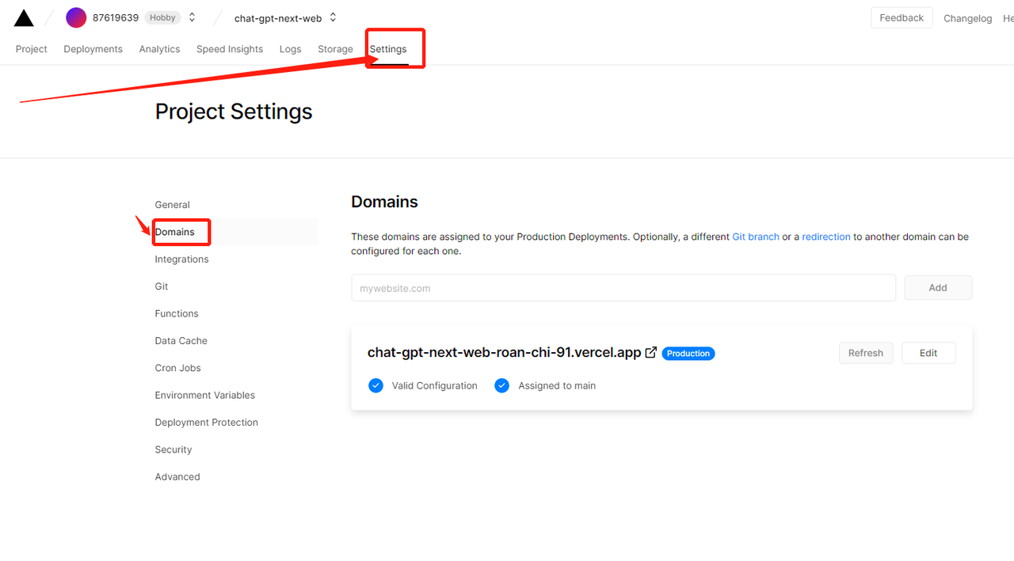1014x561 pixels.
Task: Open Cron Jobs settings section
Action: point(177,368)
